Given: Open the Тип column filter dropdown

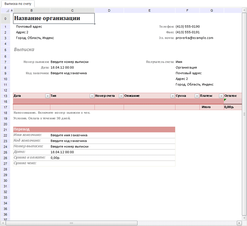Looking at the screenshot, I should [92, 96].
